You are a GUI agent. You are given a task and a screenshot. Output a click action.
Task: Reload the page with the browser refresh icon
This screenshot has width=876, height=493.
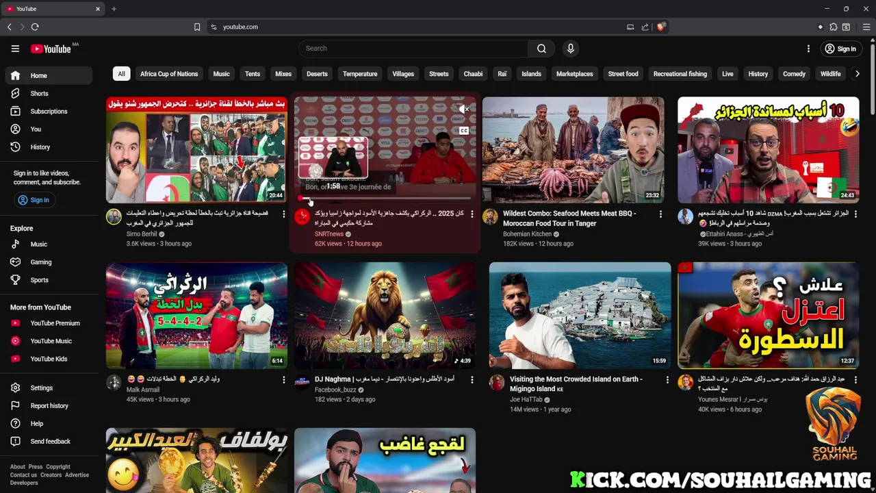coord(35,27)
